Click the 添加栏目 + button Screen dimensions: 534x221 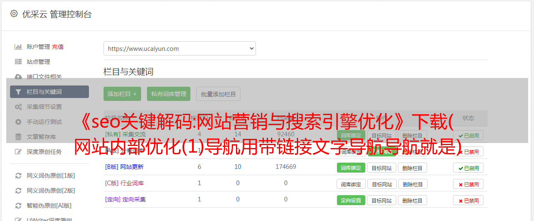point(122,94)
